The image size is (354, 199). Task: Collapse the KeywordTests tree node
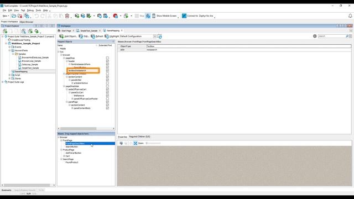point(9,50)
